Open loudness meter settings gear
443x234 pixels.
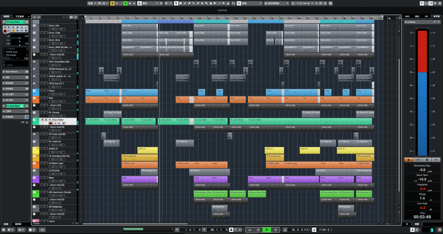[427, 160]
